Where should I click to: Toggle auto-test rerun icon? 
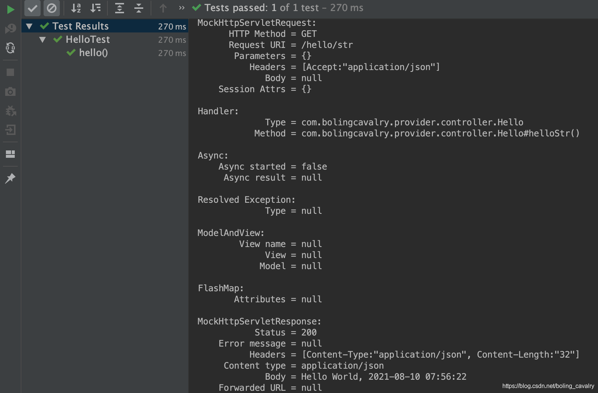tap(10, 48)
